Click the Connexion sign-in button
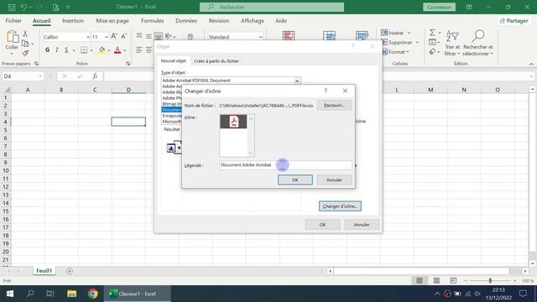 (439, 7)
